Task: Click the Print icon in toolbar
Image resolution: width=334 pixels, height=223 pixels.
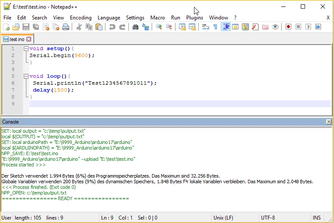Action: click(66, 27)
